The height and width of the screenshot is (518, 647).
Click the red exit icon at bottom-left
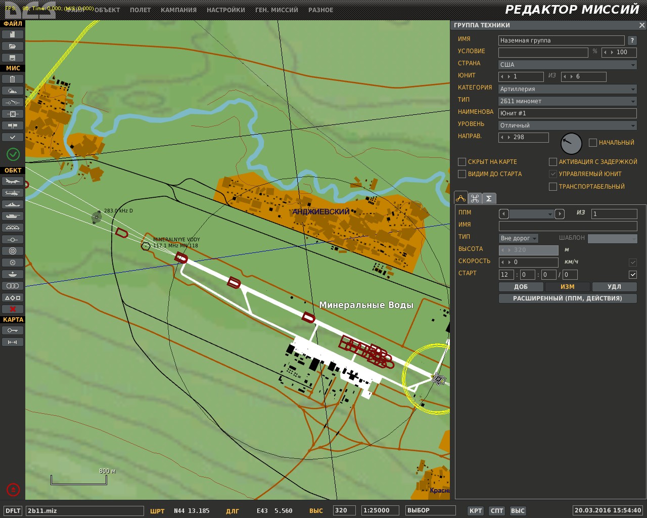(13, 490)
